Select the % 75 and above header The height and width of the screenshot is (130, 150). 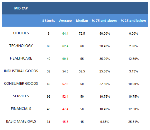pos(105,21)
